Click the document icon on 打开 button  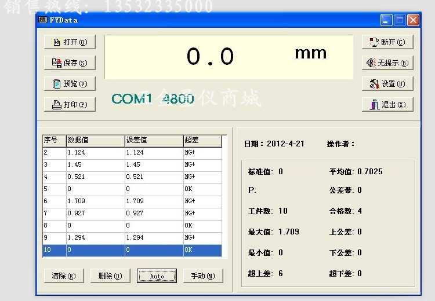click(57, 42)
